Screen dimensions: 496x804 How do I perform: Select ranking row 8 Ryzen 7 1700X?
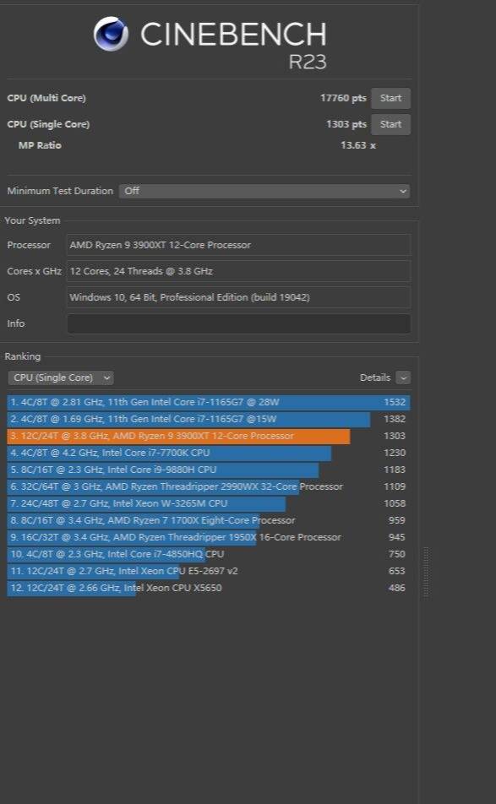209,520
